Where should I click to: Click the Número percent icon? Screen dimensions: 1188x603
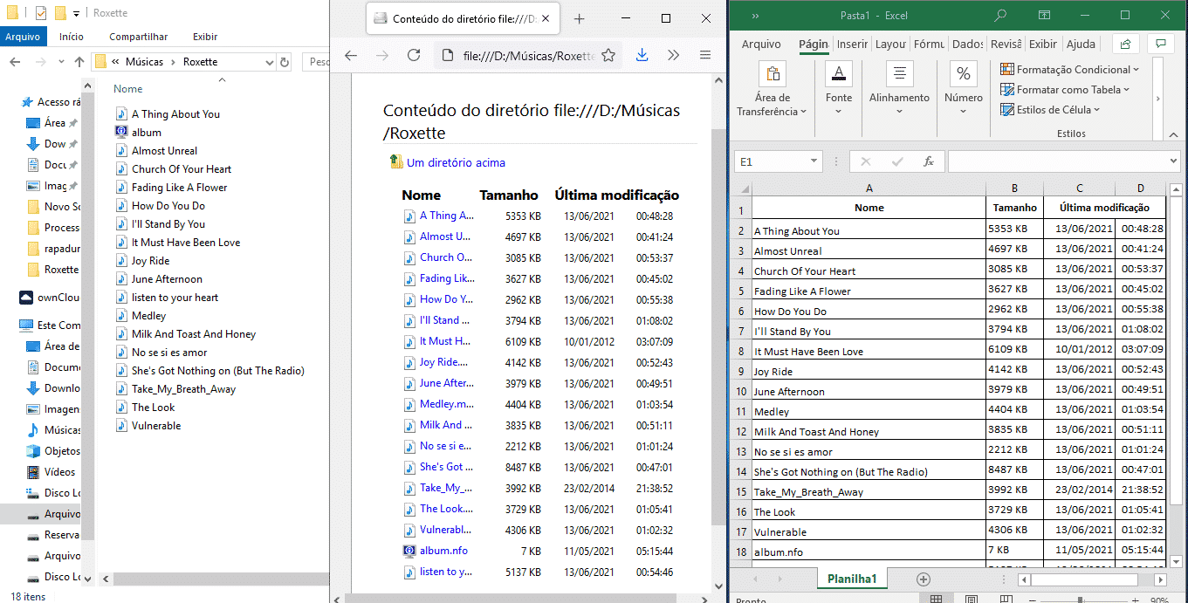[x=964, y=73]
